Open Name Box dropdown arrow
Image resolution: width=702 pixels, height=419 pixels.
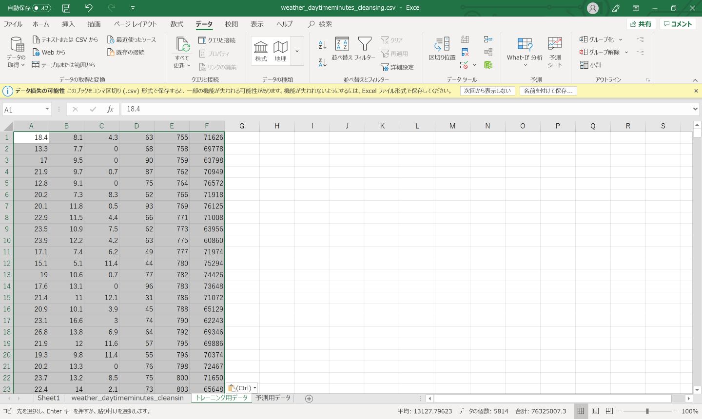(47, 109)
